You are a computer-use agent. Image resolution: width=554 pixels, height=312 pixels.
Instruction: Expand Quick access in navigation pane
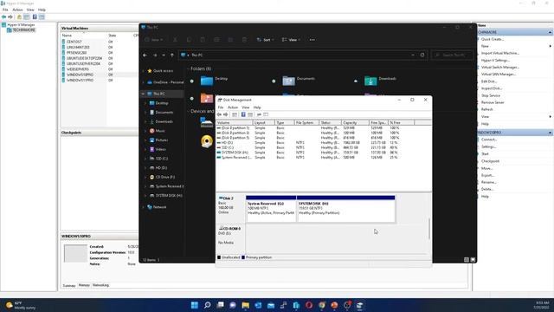pyautogui.click(x=143, y=71)
